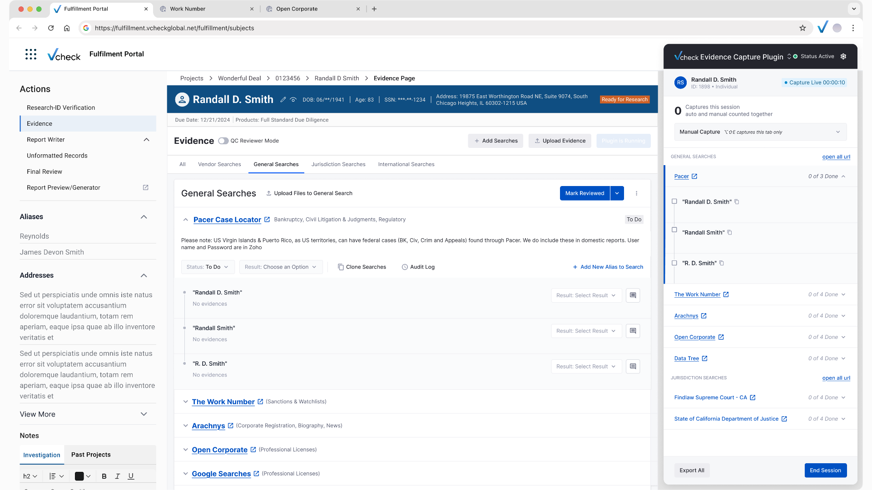The height and width of the screenshot is (490, 872).
Task: Click End Session in plugin
Action: [825, 470]
